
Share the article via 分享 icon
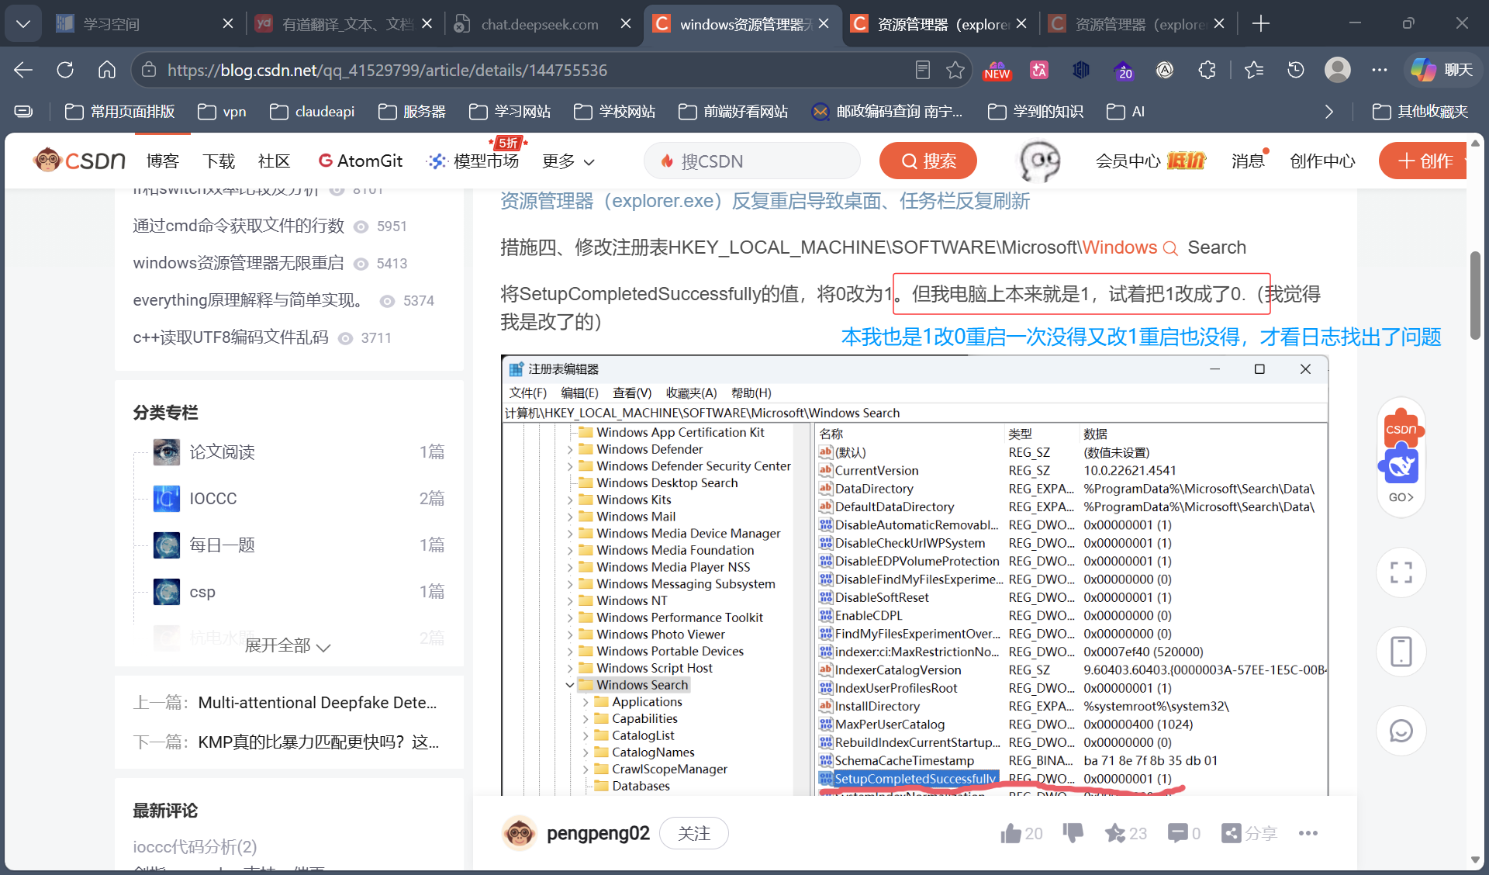point(1249,834)
